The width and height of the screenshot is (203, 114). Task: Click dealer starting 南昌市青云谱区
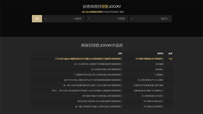point(148,85)
